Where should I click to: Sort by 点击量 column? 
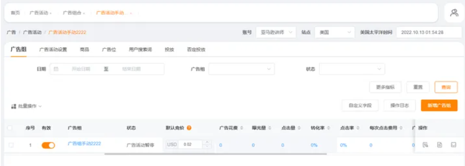pyautogui.click(x=300, y=128)
